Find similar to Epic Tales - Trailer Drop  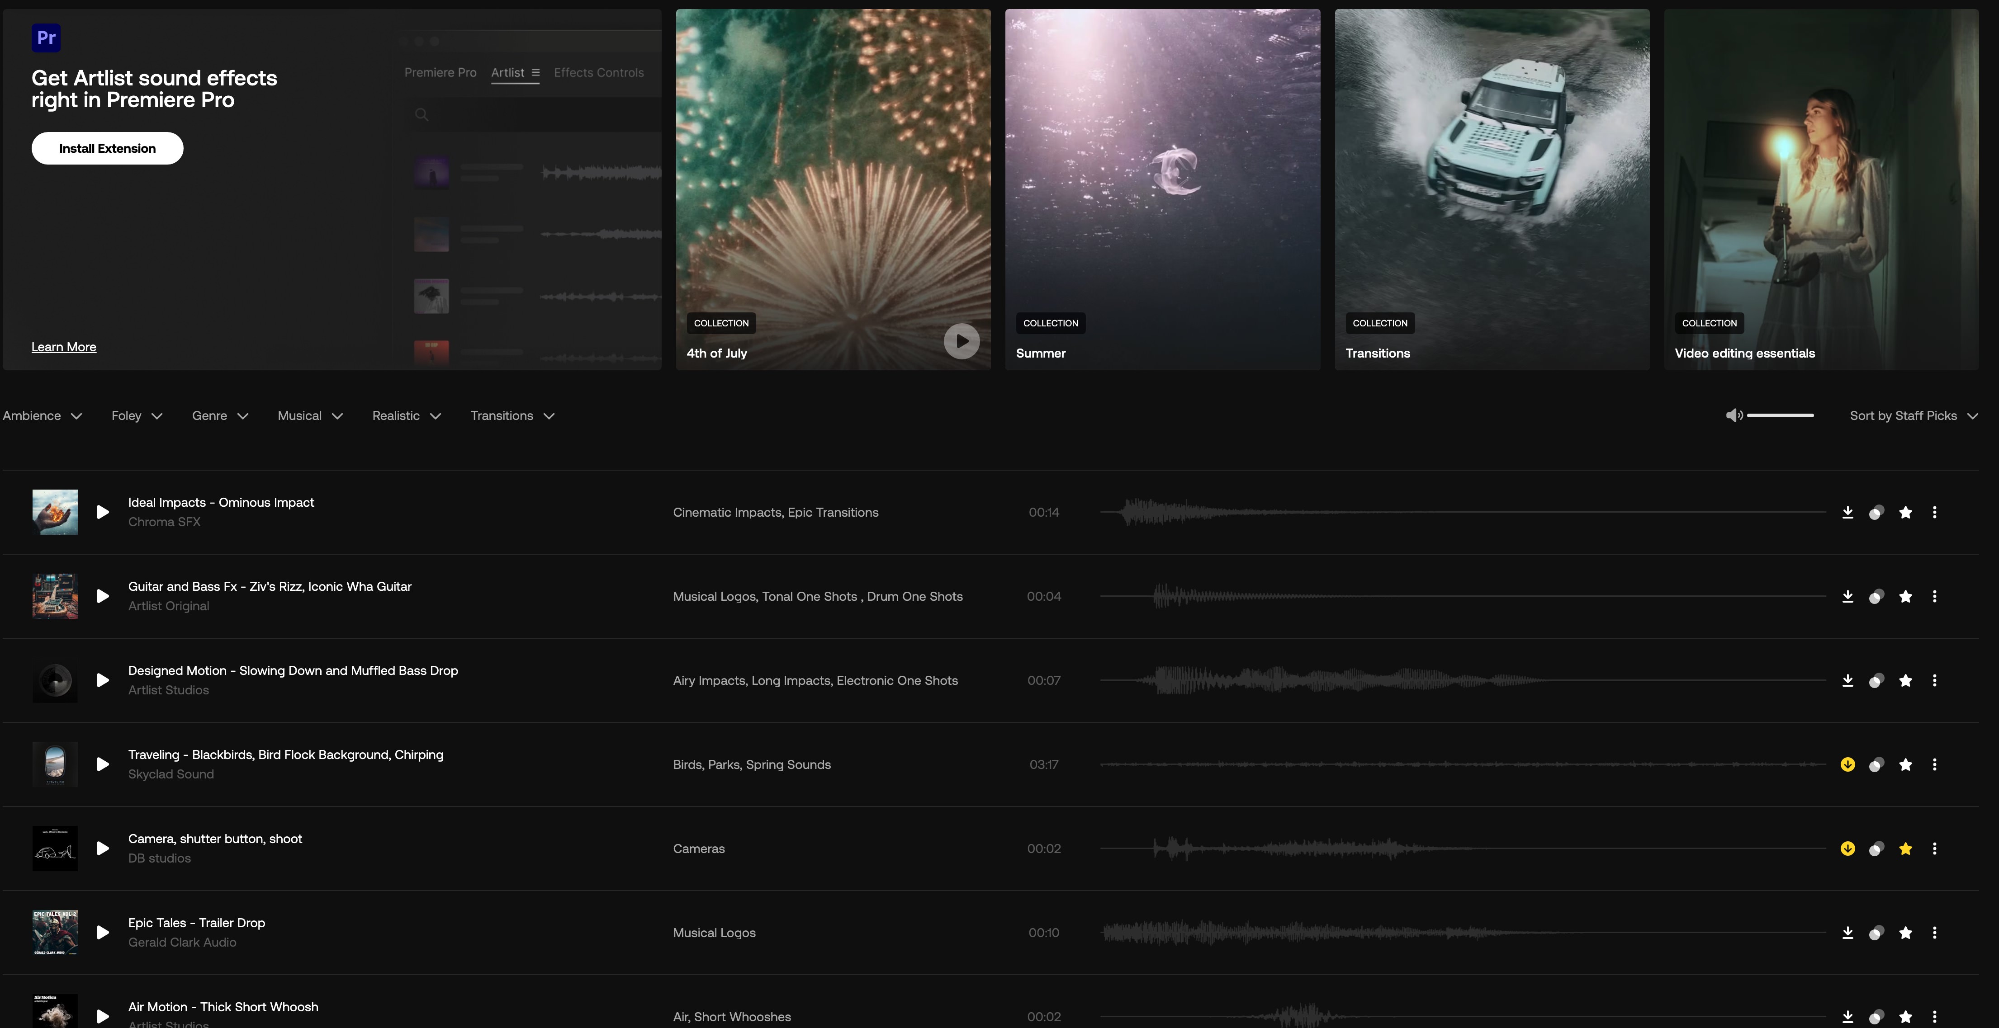click(1876, 933)
